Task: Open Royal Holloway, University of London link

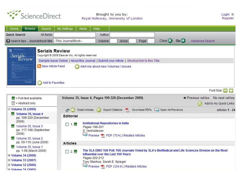Action: tap(112, 18)
